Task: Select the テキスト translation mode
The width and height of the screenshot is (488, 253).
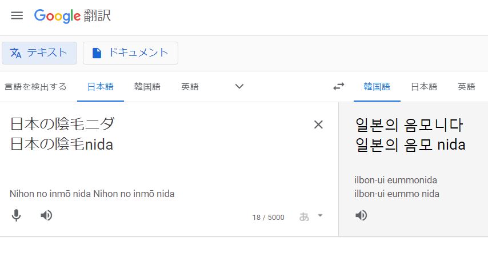Action: click(39, 53)
